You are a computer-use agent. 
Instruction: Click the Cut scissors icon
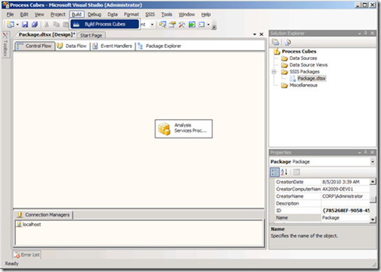46,25
